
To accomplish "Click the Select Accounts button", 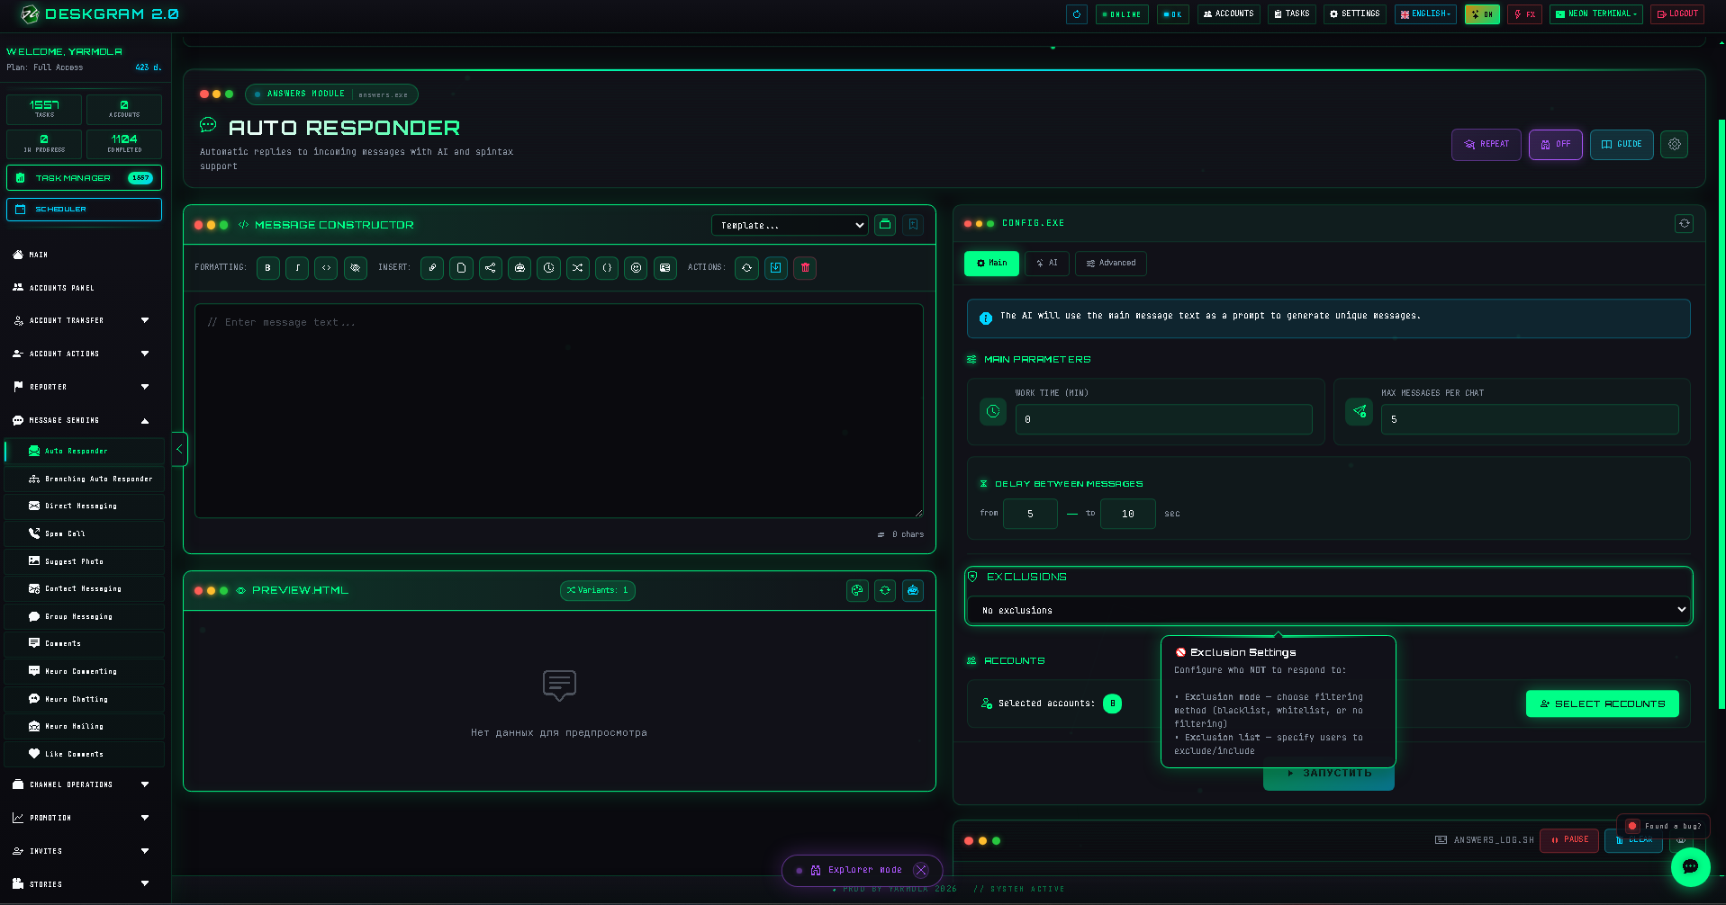I will [x=1602, y=703].
